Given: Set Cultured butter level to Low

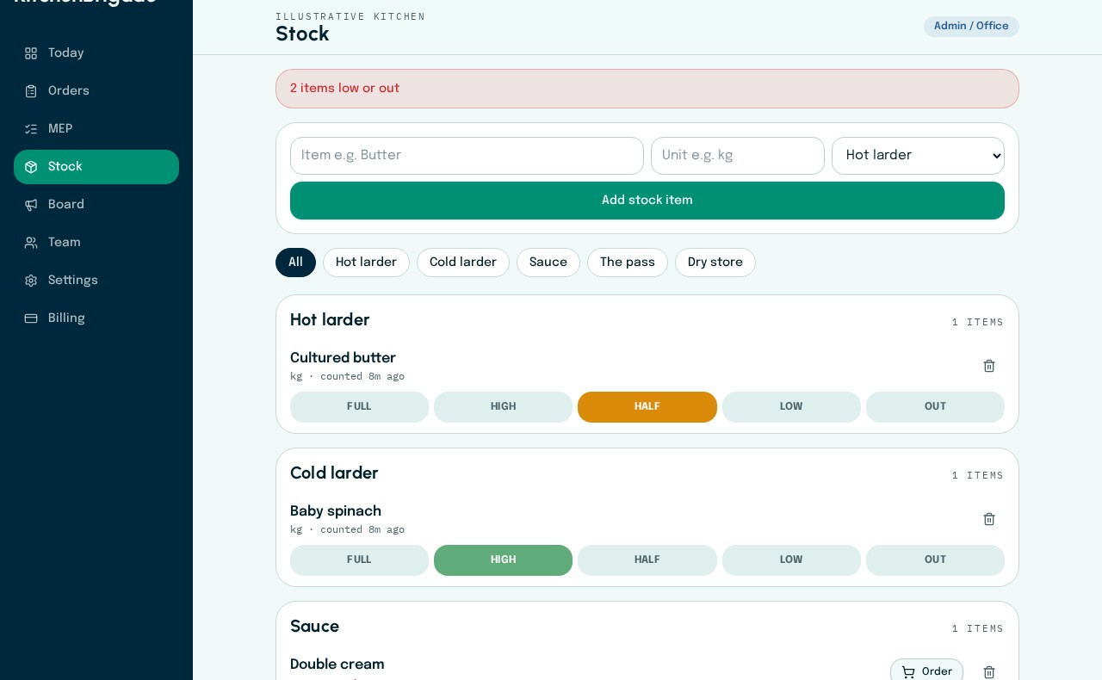Looking at the screenshot, I should click(x=791, y=407).
